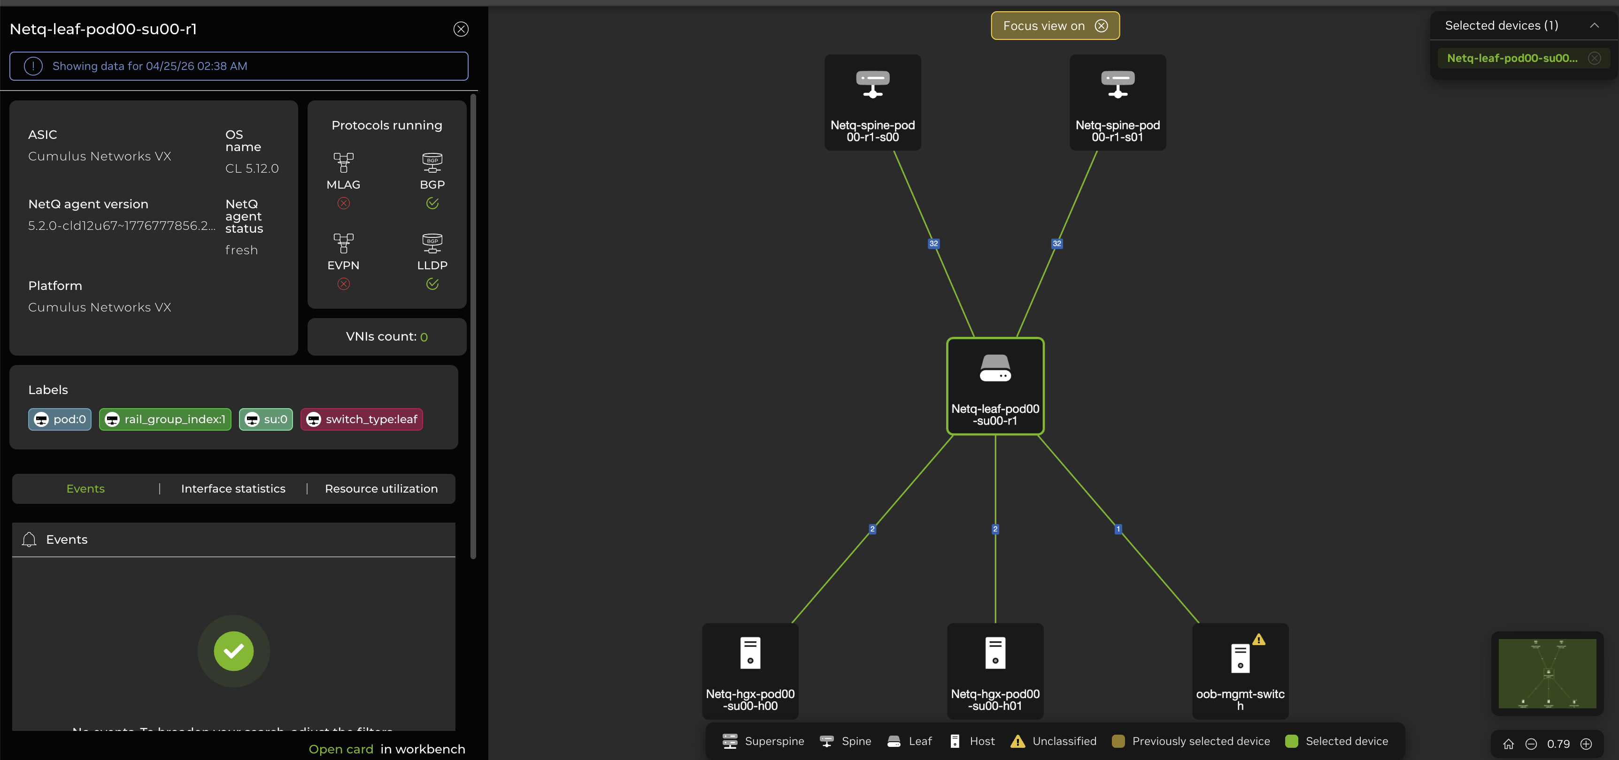Click the Showing data for 04/25/26 banner
This screenshot has height=760, width=1619.
pyautogui.click(x=239, y=66)
